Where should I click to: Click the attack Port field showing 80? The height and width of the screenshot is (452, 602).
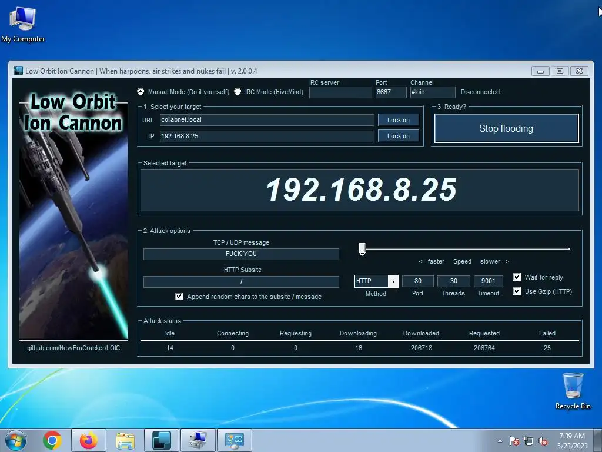[x=418, y=281]
